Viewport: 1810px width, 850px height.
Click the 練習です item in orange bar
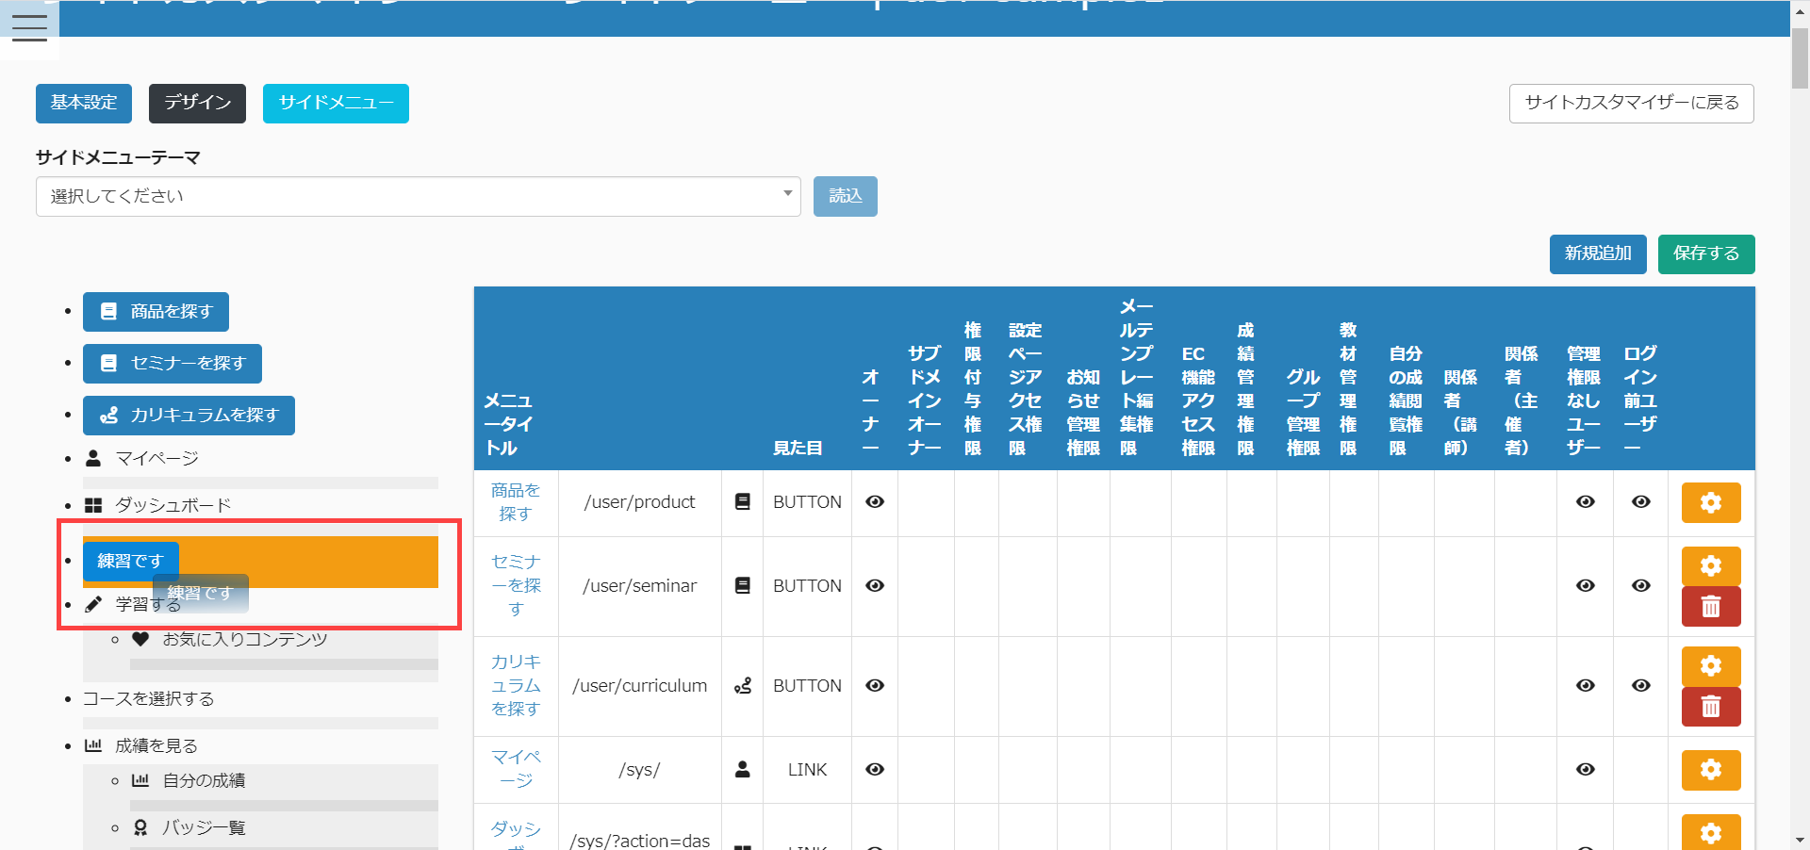click(130, 562)
